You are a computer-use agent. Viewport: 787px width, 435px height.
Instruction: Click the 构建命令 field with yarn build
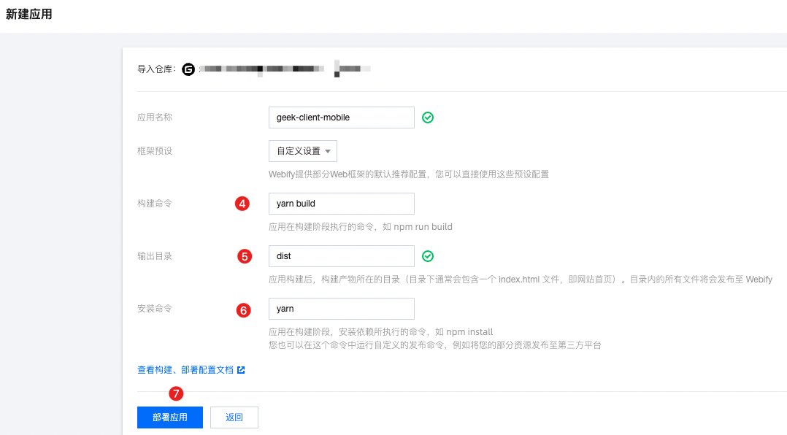pyautogui.click(x=341, y=204)
